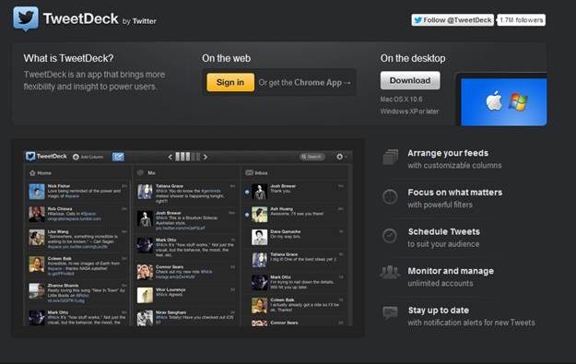
Task: Click the Mac OS X 10.6 text
Action: (401, 100)
